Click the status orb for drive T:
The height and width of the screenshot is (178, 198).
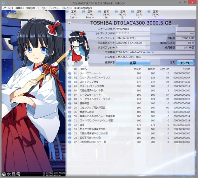point(149,12)
